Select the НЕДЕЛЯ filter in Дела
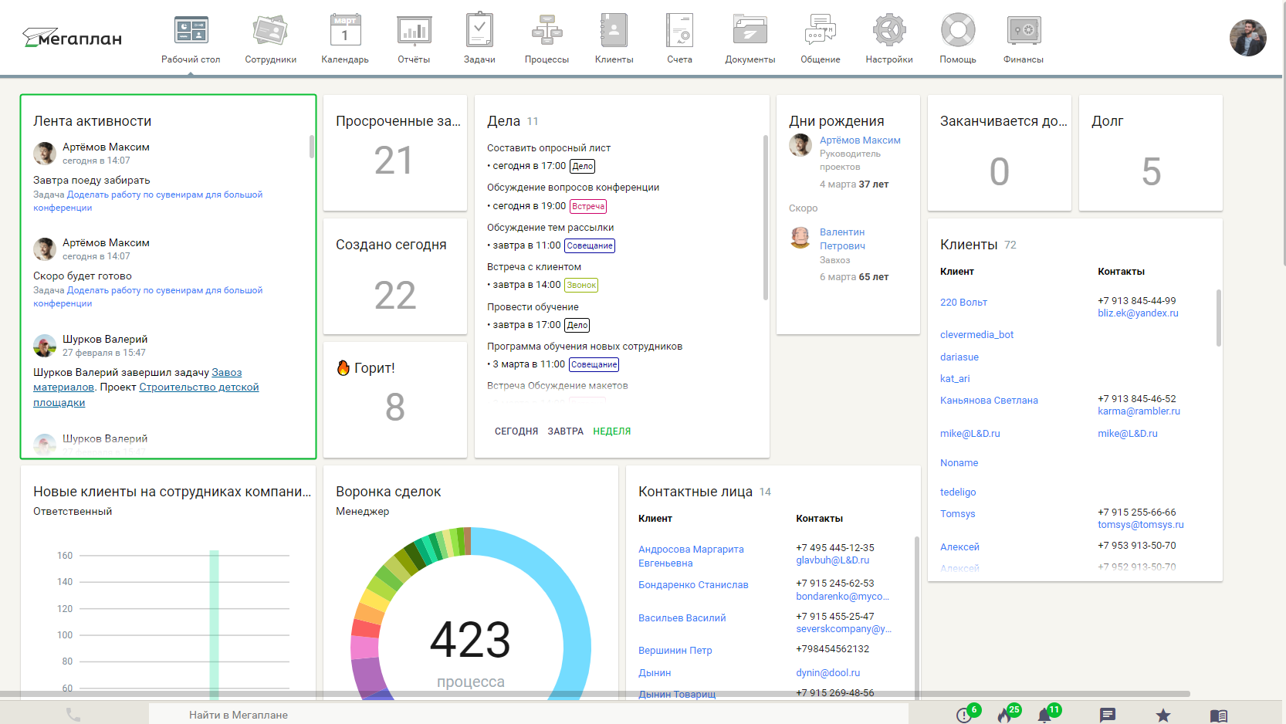The image size is (1286, 724). click(x=612, y=431)
